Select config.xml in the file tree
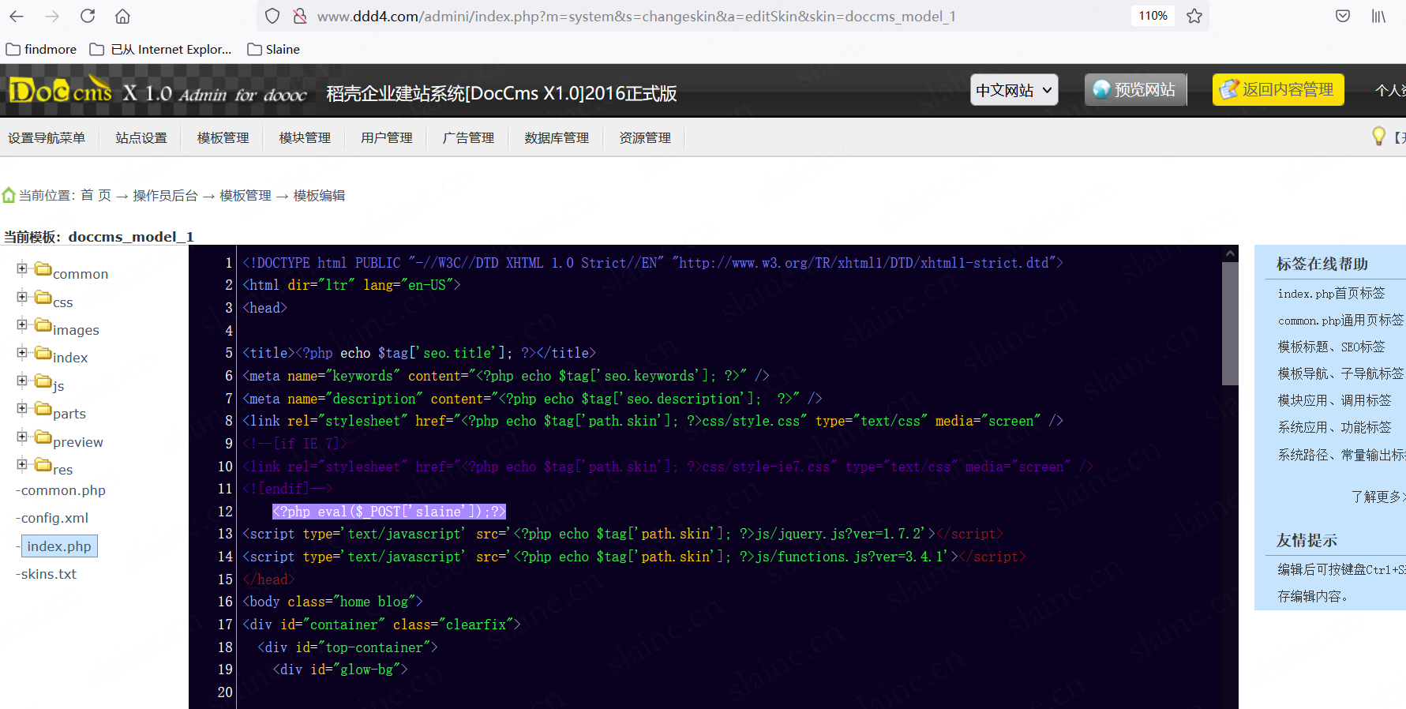Screen dimensions: 1406x709 [54, 518]
